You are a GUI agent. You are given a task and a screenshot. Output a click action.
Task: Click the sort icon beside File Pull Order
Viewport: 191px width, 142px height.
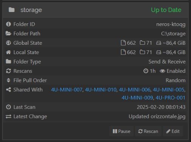pos(8,80)
